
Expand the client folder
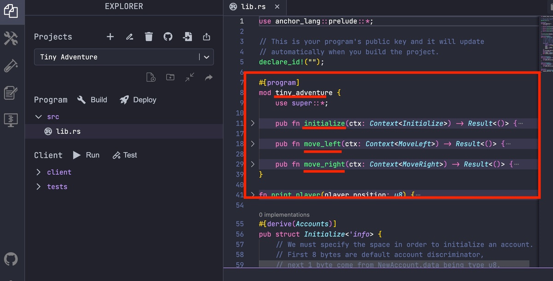(x=39, y=172)
